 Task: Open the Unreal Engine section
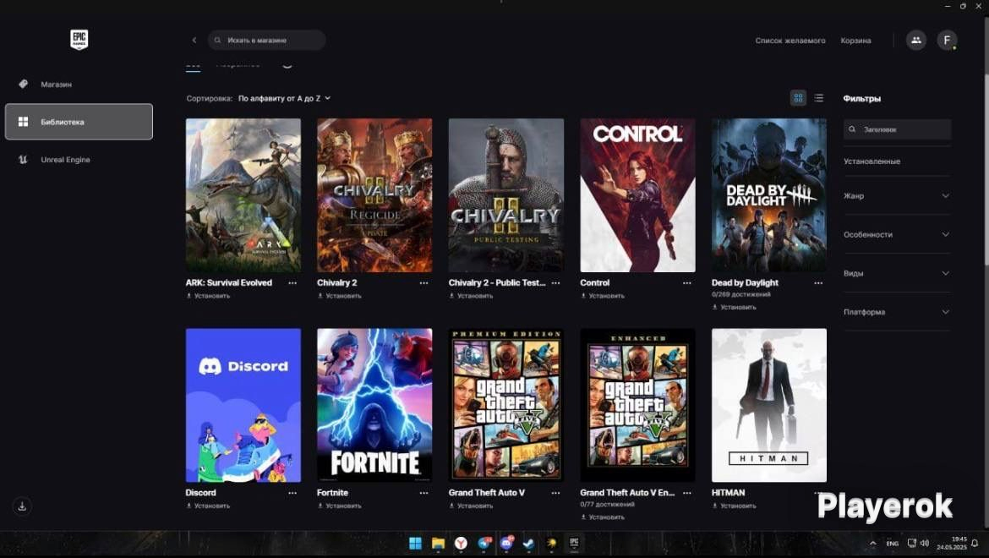click(66, 160)
